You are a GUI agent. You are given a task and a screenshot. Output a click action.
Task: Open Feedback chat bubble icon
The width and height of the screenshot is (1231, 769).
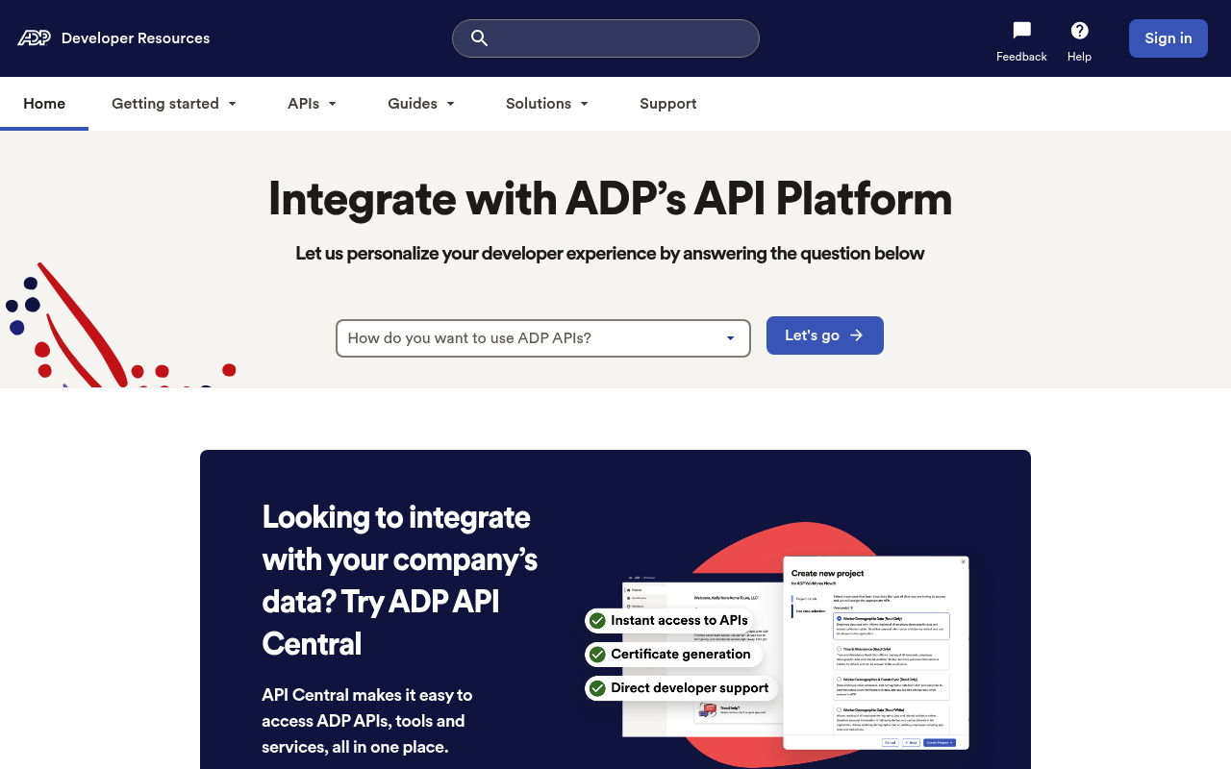click(x=1021, y=31)
